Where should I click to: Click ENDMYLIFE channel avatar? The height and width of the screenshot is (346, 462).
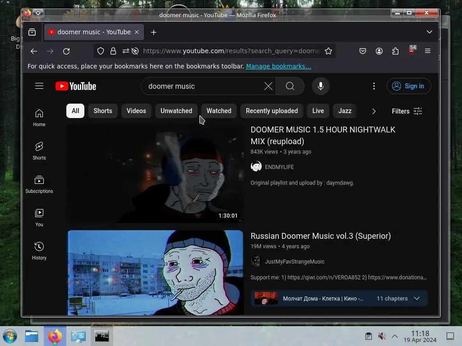point(256,167)
